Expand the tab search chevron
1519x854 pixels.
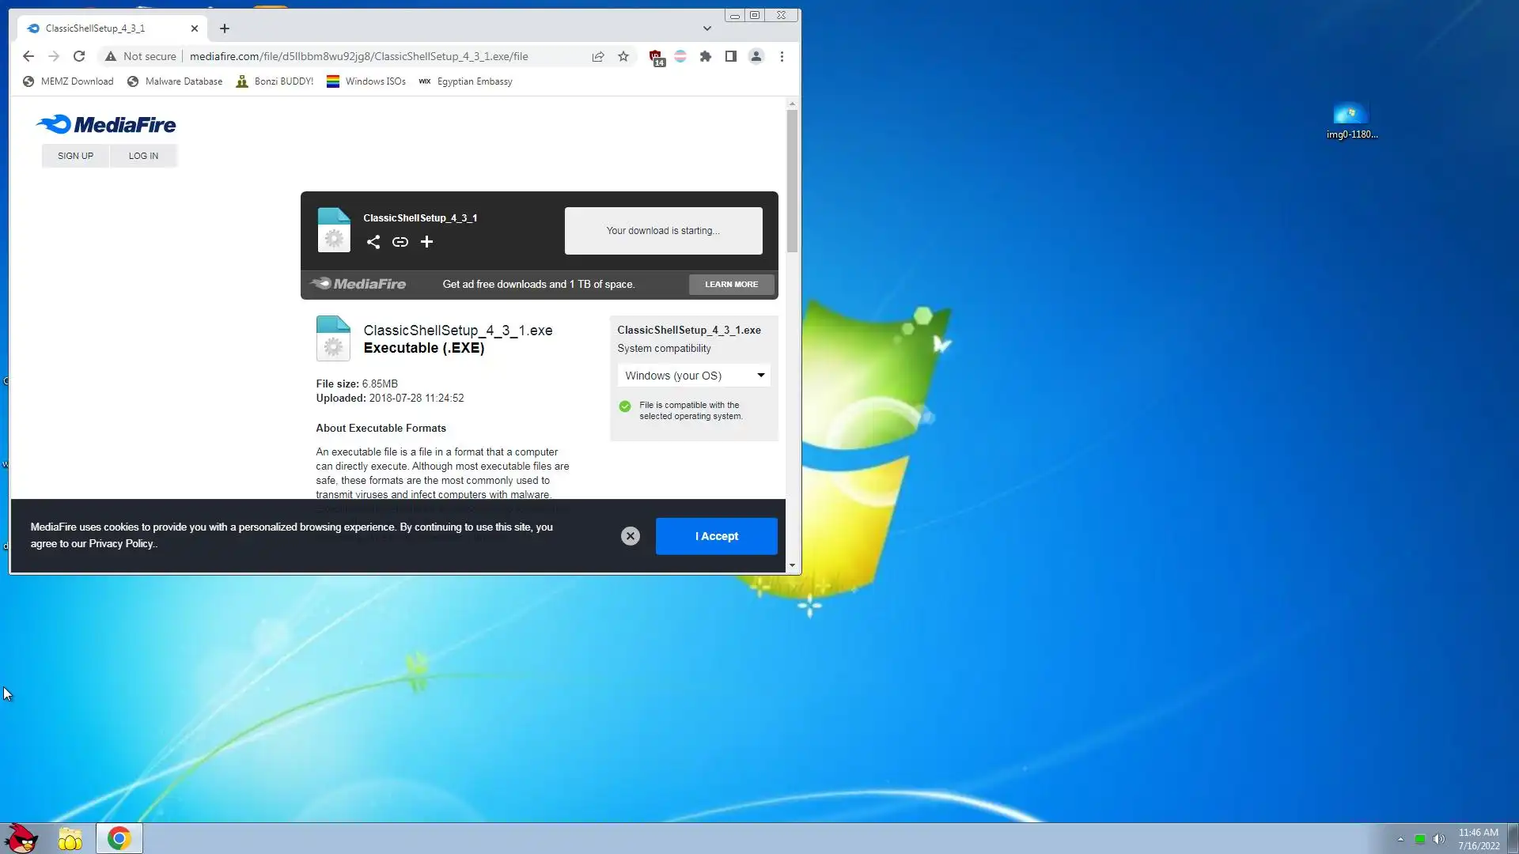[707, 28]
